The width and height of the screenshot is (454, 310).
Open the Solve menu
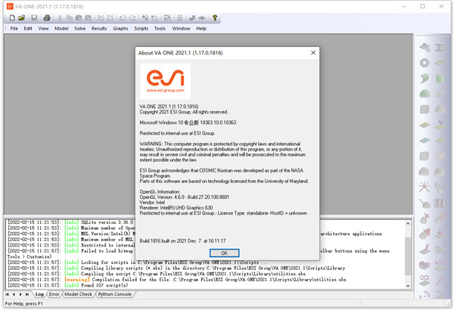point(80,29)
